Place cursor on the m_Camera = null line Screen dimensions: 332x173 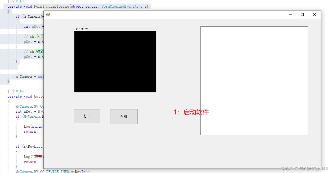pyautogui.click(x=29, y=76)
